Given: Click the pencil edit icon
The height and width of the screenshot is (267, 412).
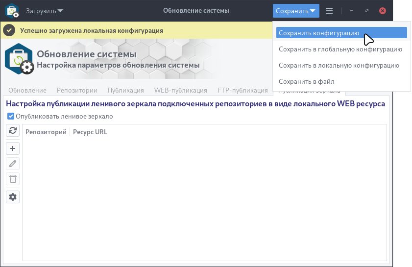Looking at the screenshot, I should pyautogui.click(x=13, y=164).
